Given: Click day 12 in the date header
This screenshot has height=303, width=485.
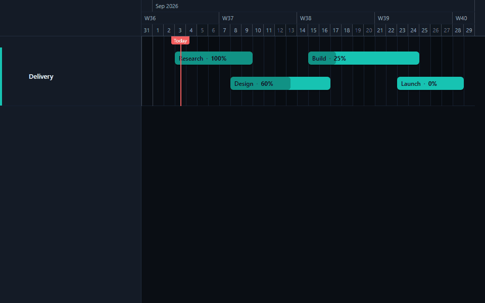Looking at the screenshot, I should click(280, 30).
